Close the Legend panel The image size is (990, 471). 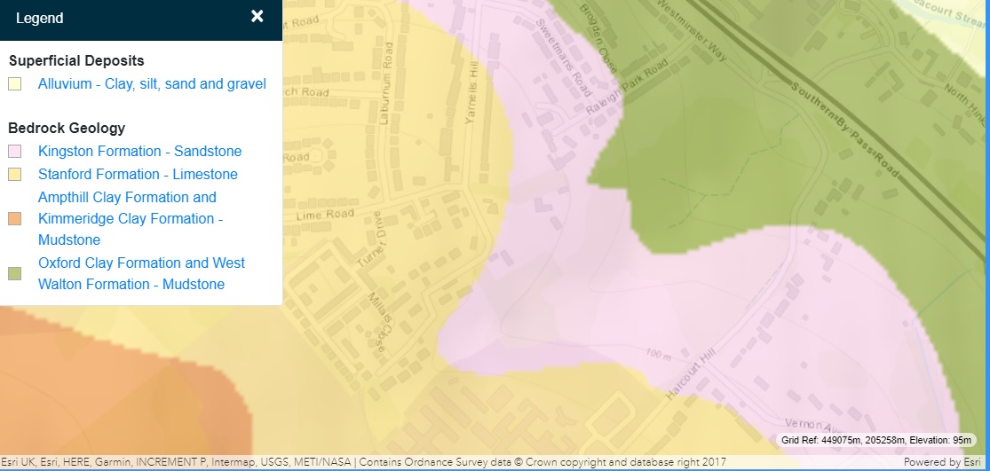coord(257,17)
